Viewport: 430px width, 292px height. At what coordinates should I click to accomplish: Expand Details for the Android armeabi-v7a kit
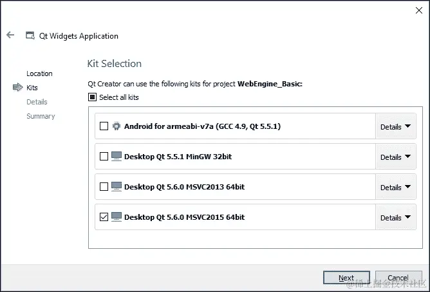[x=395, y=126]
